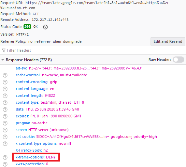Click help icon next to server header
Image resolution: width=186 pixels, height=167 pixels.
[x=5, y=130]
